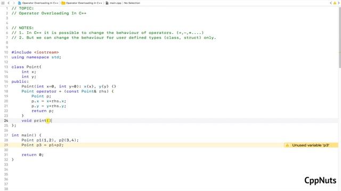Viewport: 341px width, 191px height.
Task: Click line number 13 in the gutter
Action: tap(6, 67)
